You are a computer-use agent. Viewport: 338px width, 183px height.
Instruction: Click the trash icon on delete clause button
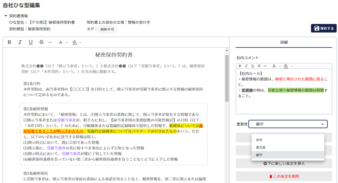click(271, 176)
